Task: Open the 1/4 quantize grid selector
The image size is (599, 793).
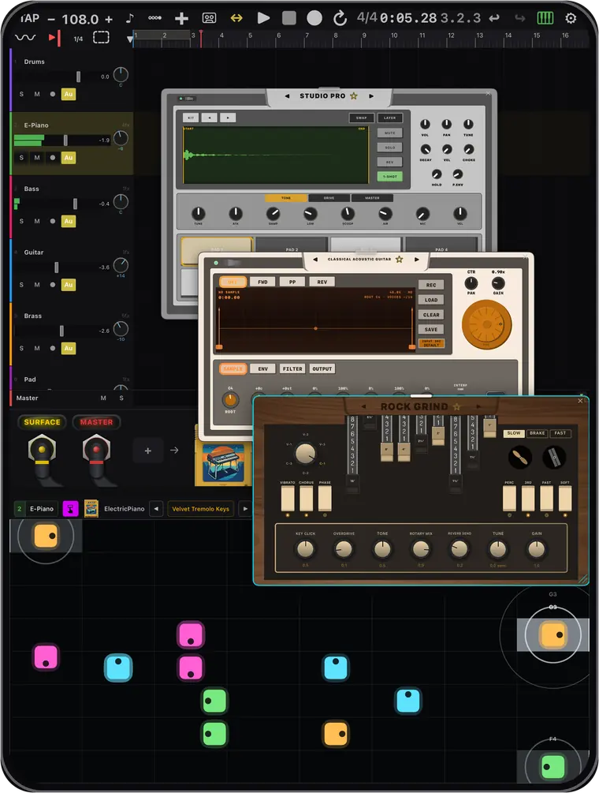Action: pyautogui.click(x=78, y=39)
